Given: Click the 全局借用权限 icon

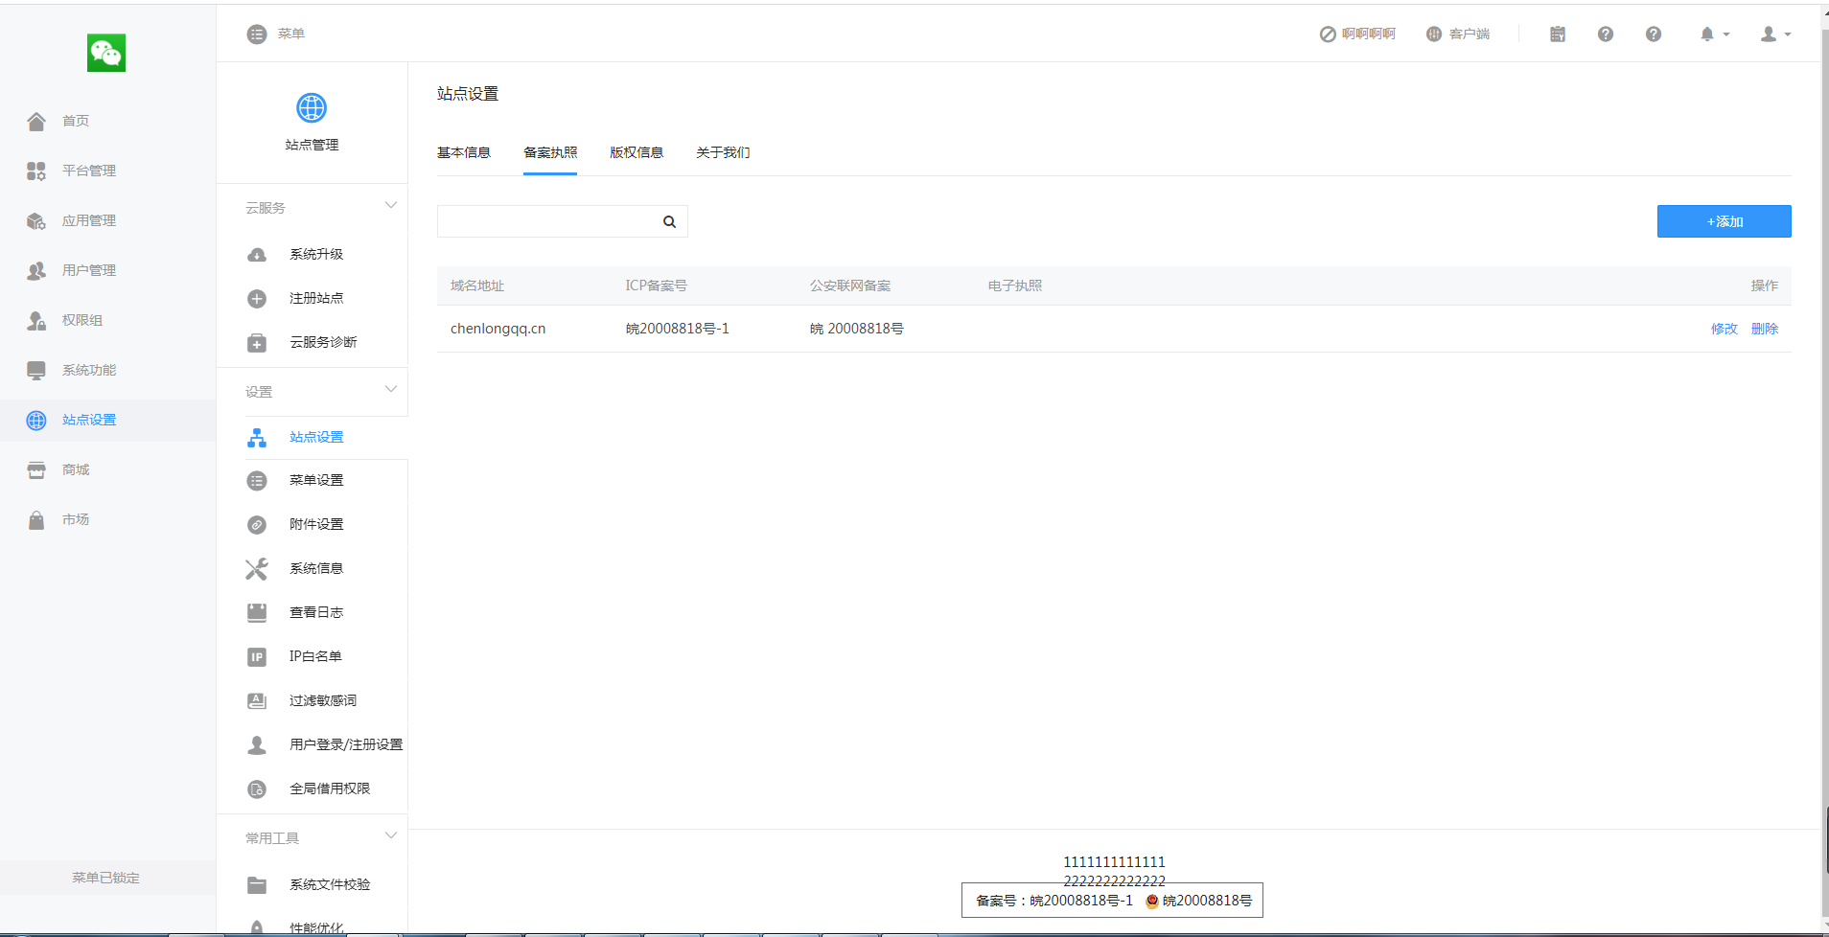Looking at the screenshot, I should point(257,789).
